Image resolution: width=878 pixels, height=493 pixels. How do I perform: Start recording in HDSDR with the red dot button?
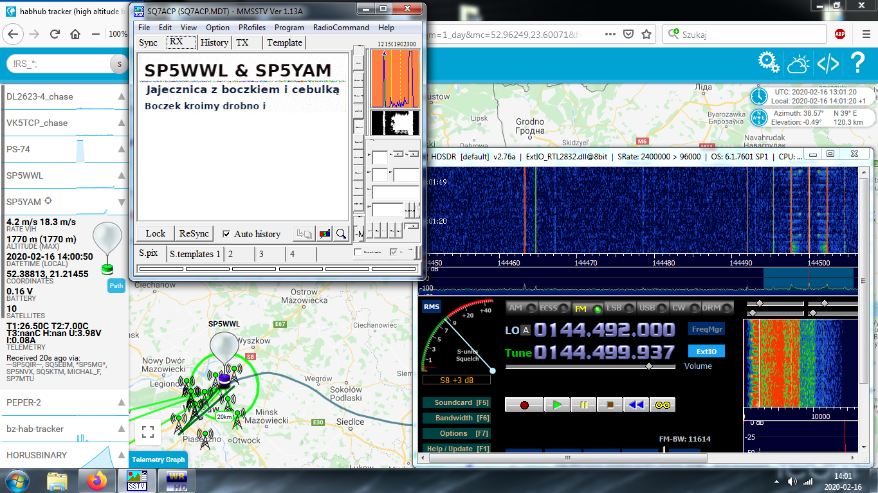tap(524, 405)
